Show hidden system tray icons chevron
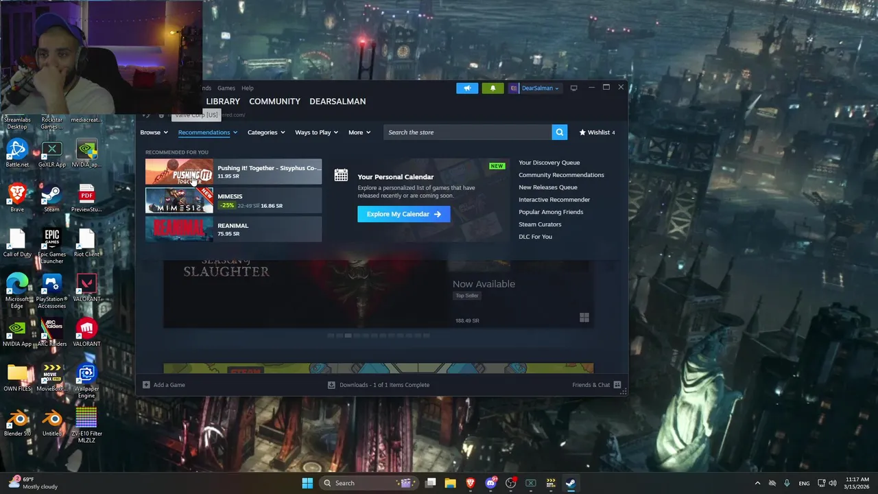Screen dimensions: 878x494 click(757, 483)
